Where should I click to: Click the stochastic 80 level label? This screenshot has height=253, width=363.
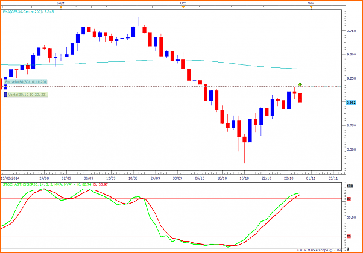[349, 199]
